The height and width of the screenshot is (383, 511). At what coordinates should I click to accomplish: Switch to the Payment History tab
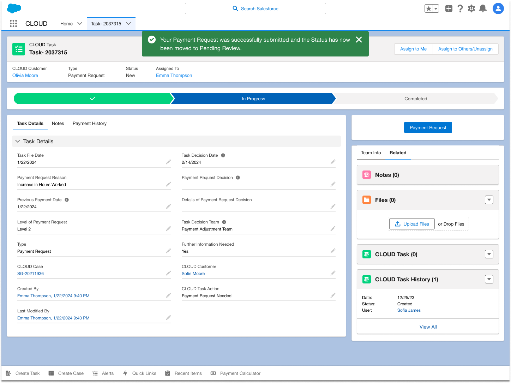[90, 123]
